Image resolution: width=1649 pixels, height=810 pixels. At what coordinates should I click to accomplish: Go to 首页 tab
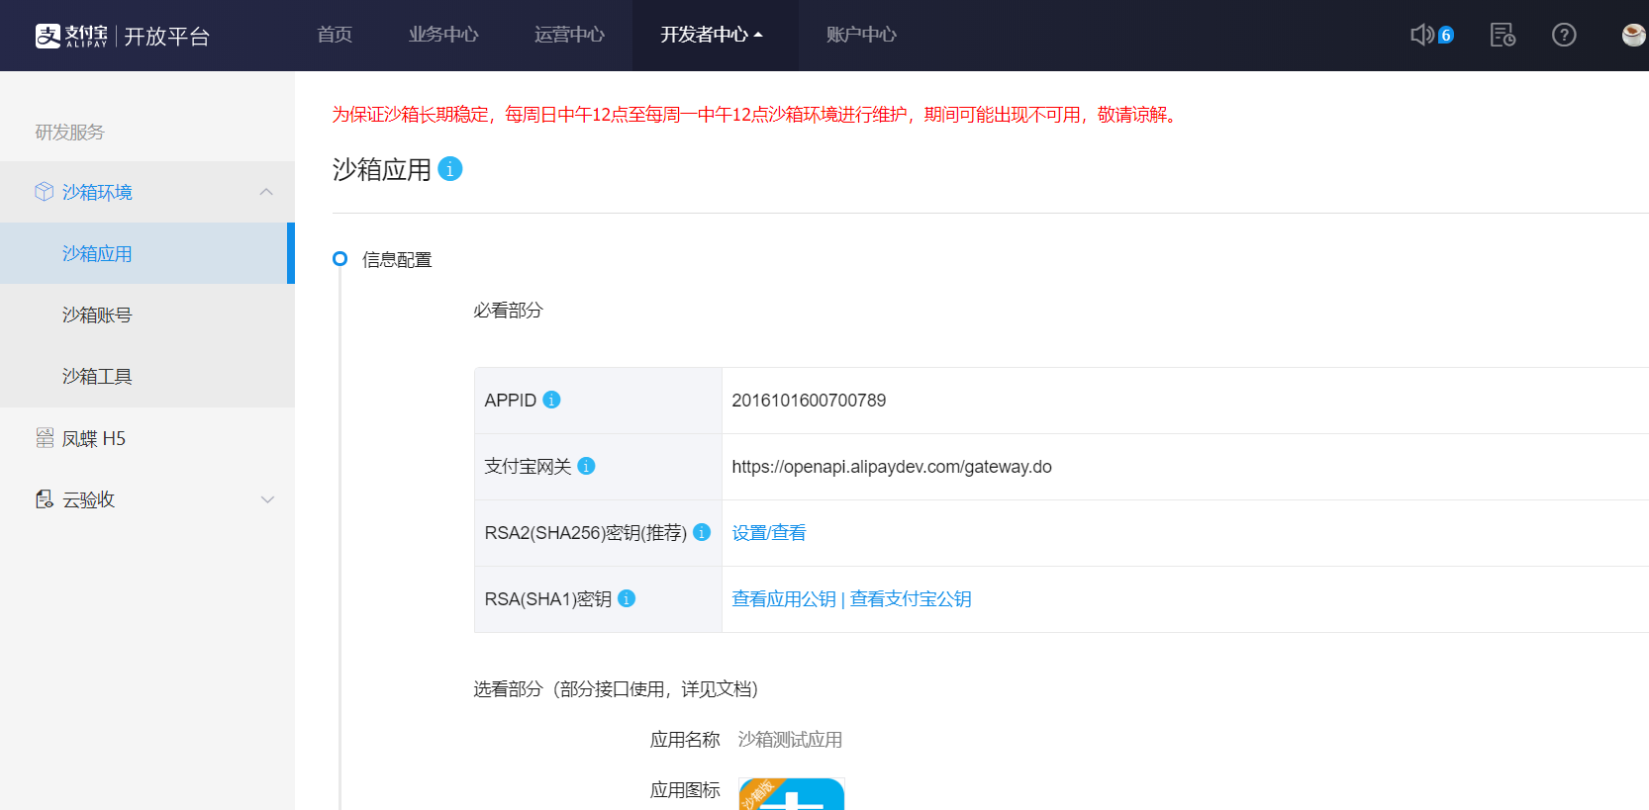tap(335, 35)
